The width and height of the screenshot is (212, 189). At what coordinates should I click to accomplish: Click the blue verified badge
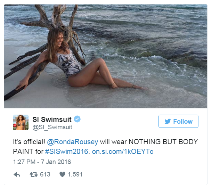77,119
